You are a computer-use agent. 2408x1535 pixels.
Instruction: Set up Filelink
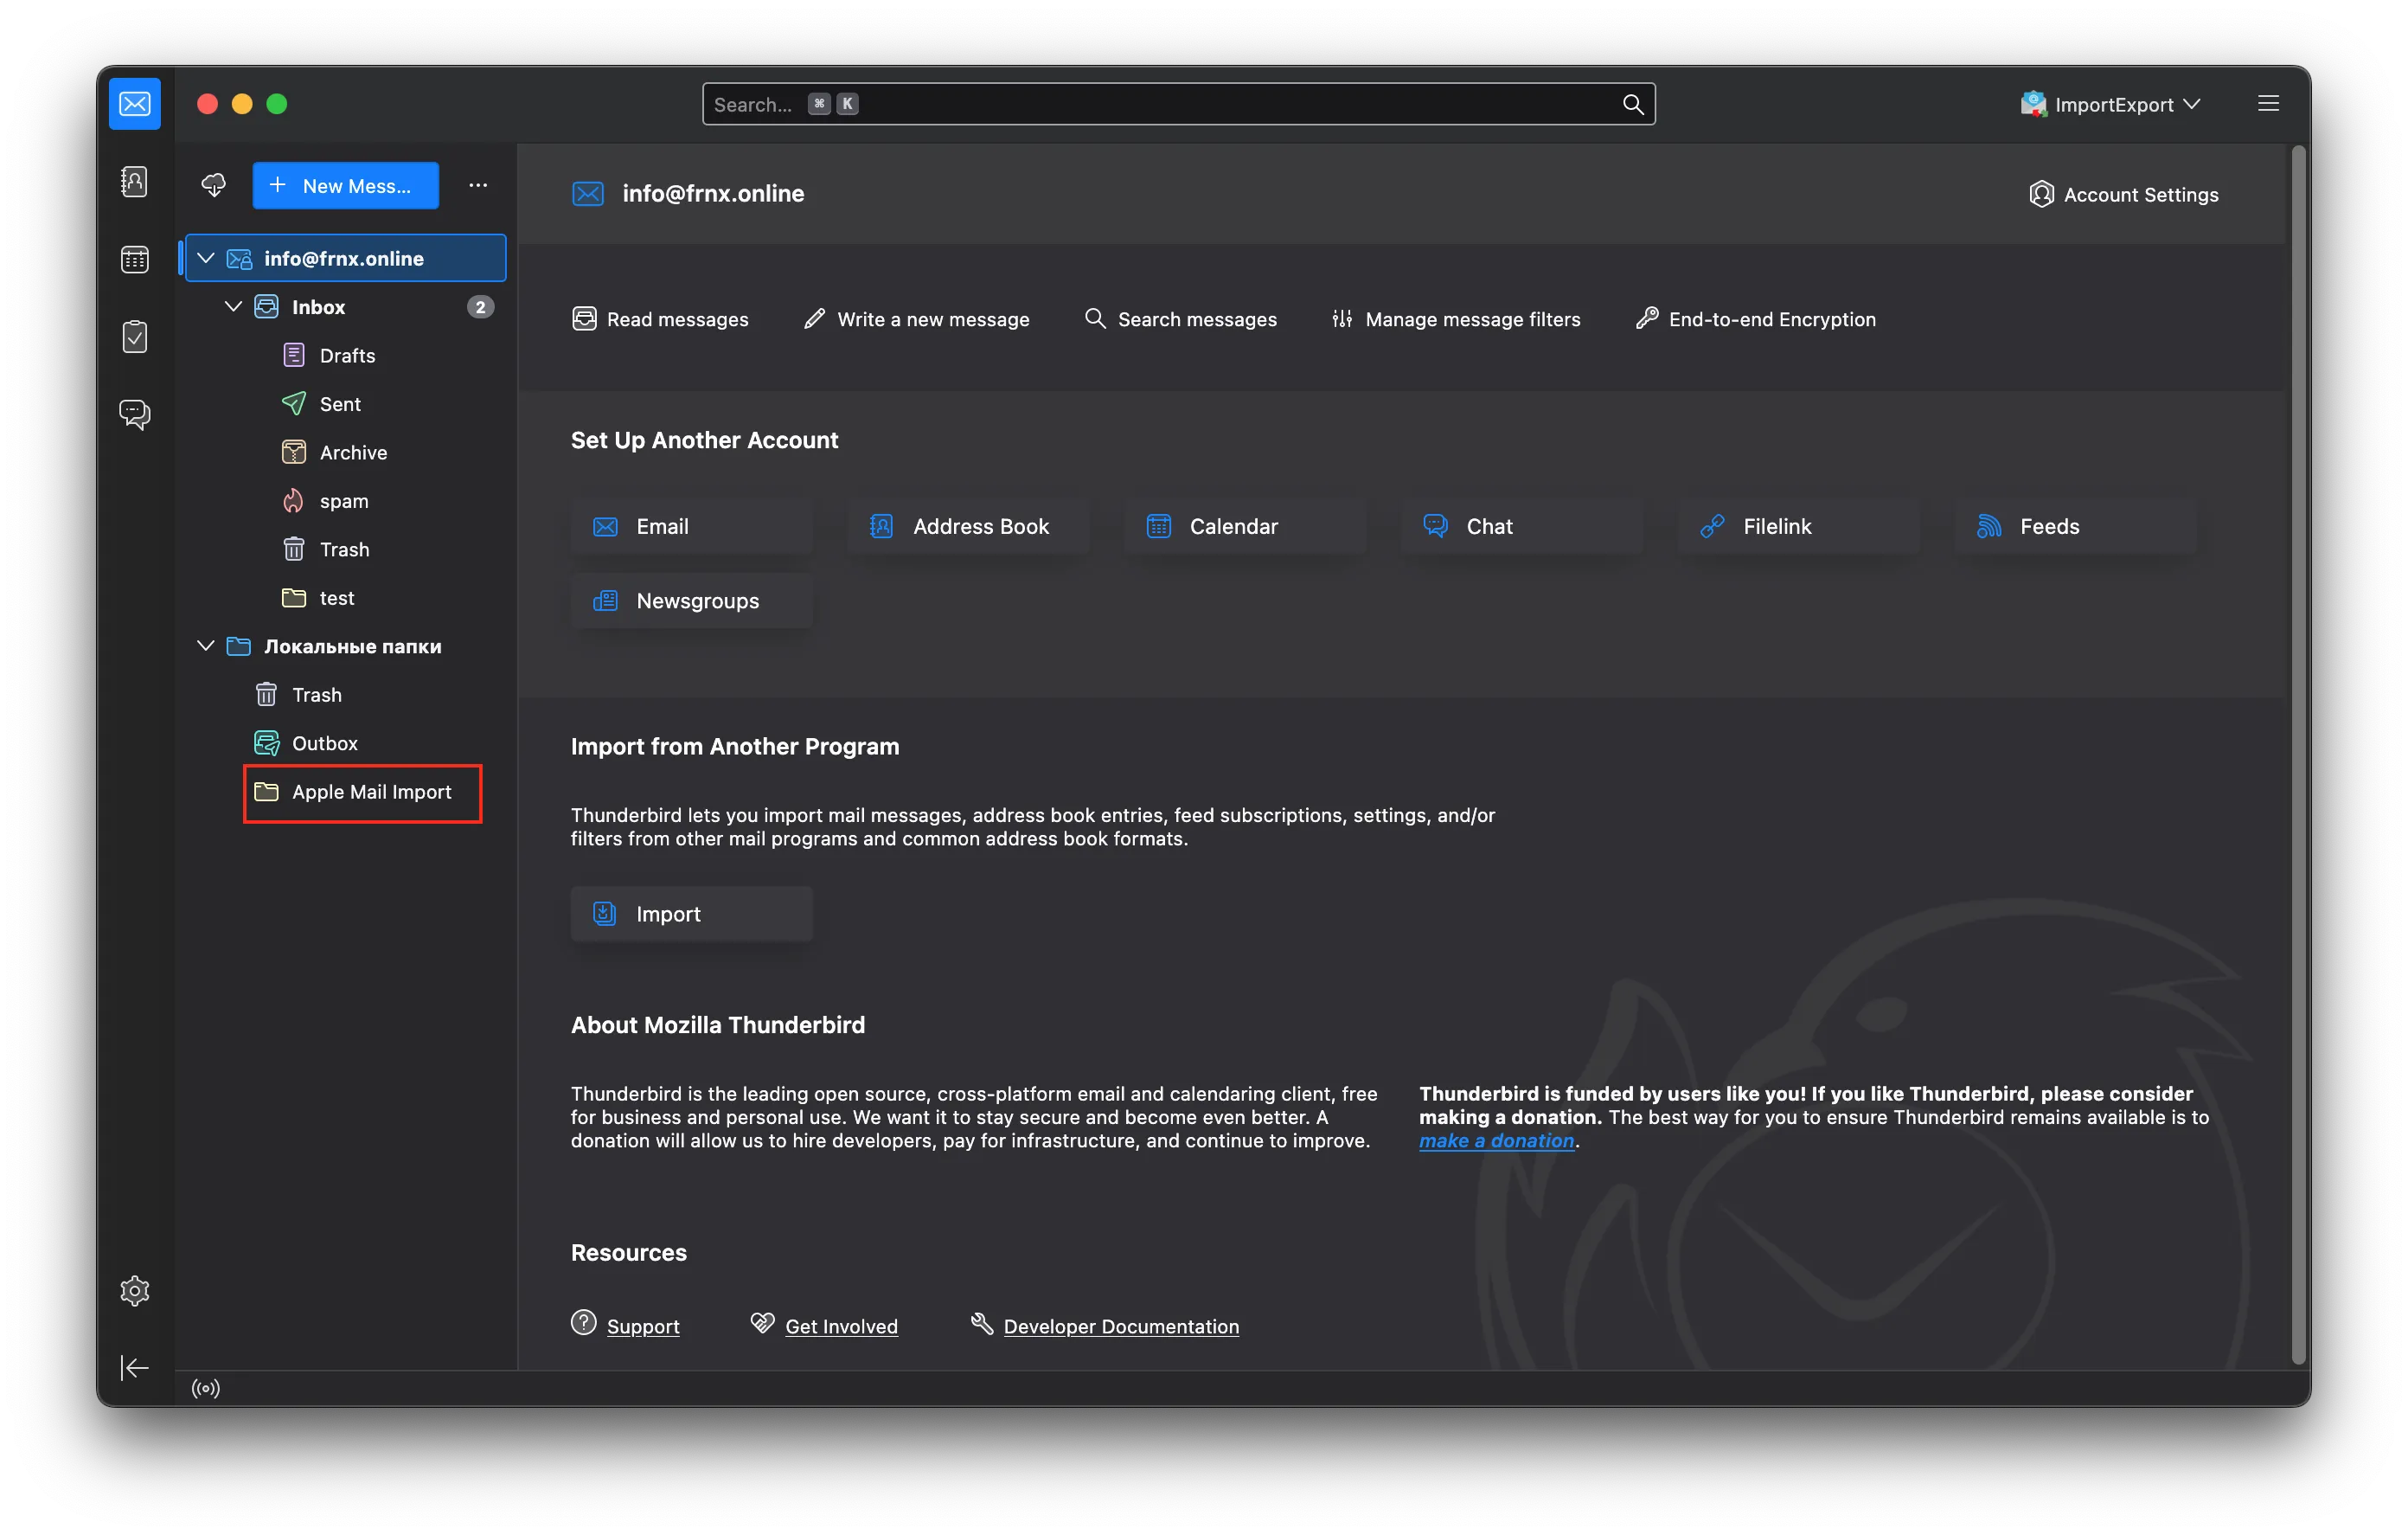pyautogui.click(x=1798, y=526)
